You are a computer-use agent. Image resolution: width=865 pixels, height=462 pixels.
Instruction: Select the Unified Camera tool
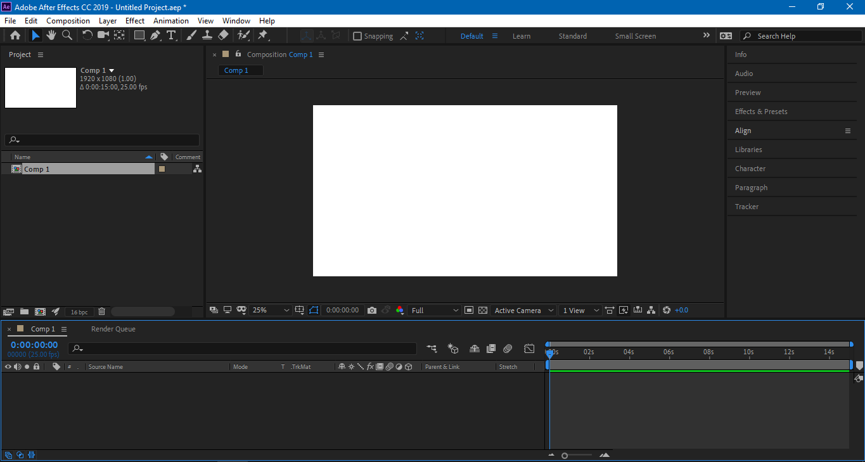(103, 35)
